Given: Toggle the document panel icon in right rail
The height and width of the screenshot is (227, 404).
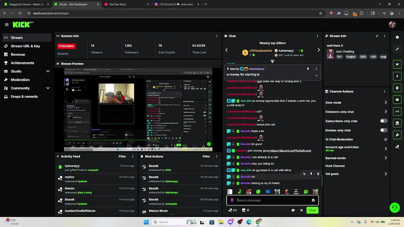Looking at the screenshot, I should [397, 88].
